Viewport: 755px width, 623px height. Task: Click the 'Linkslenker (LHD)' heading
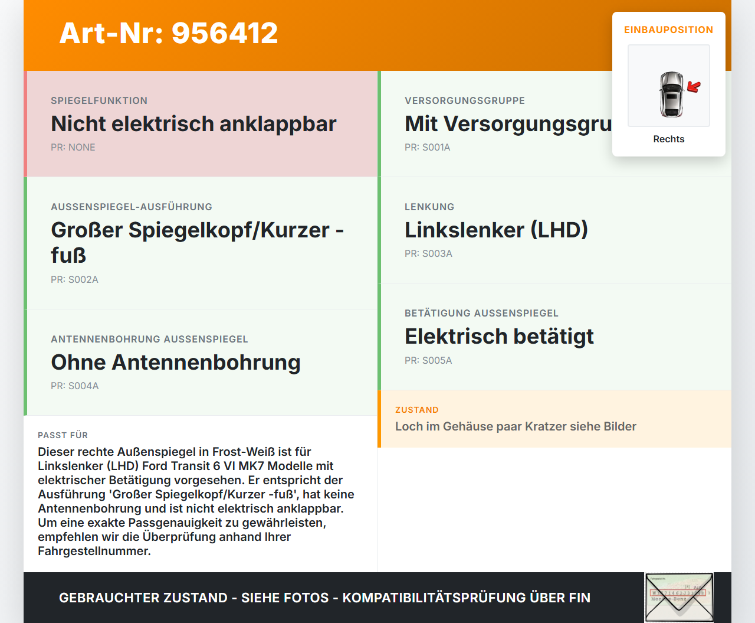pyautogui.click(x=496, y=230)
